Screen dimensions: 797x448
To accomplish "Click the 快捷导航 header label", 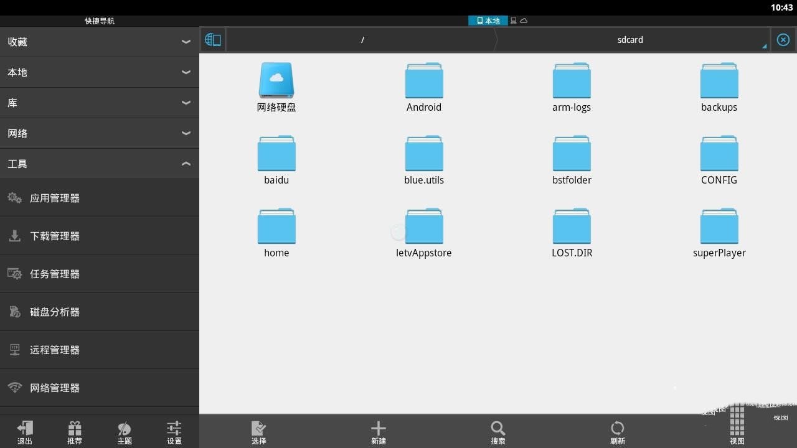I will [100, 21].
